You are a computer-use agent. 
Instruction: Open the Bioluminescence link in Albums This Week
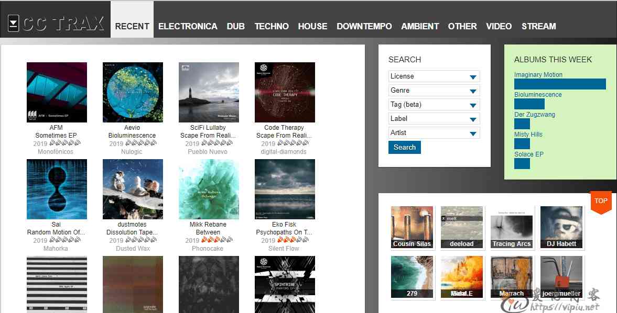click(x=538, y=95)
